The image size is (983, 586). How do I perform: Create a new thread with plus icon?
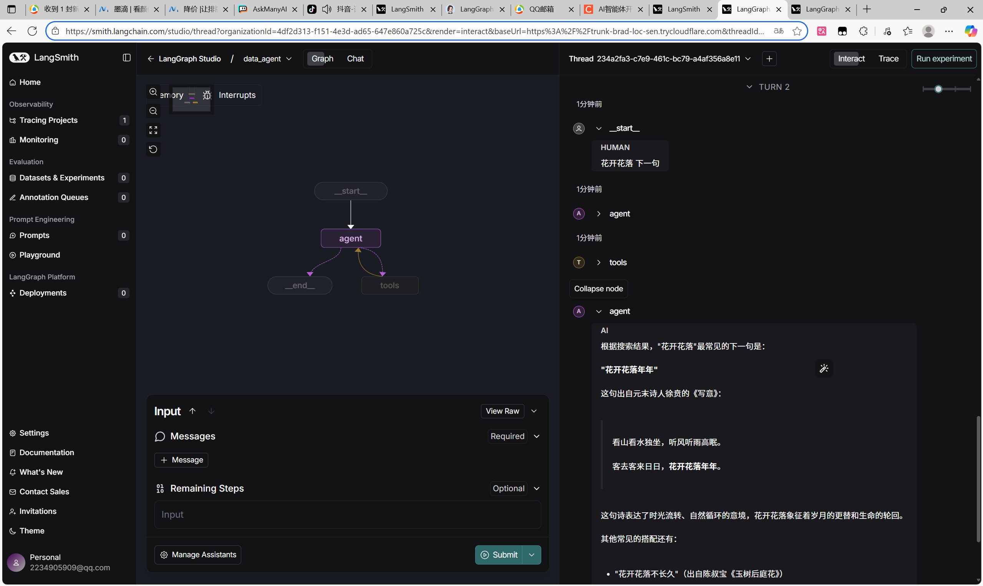click(x=769, y=59)
